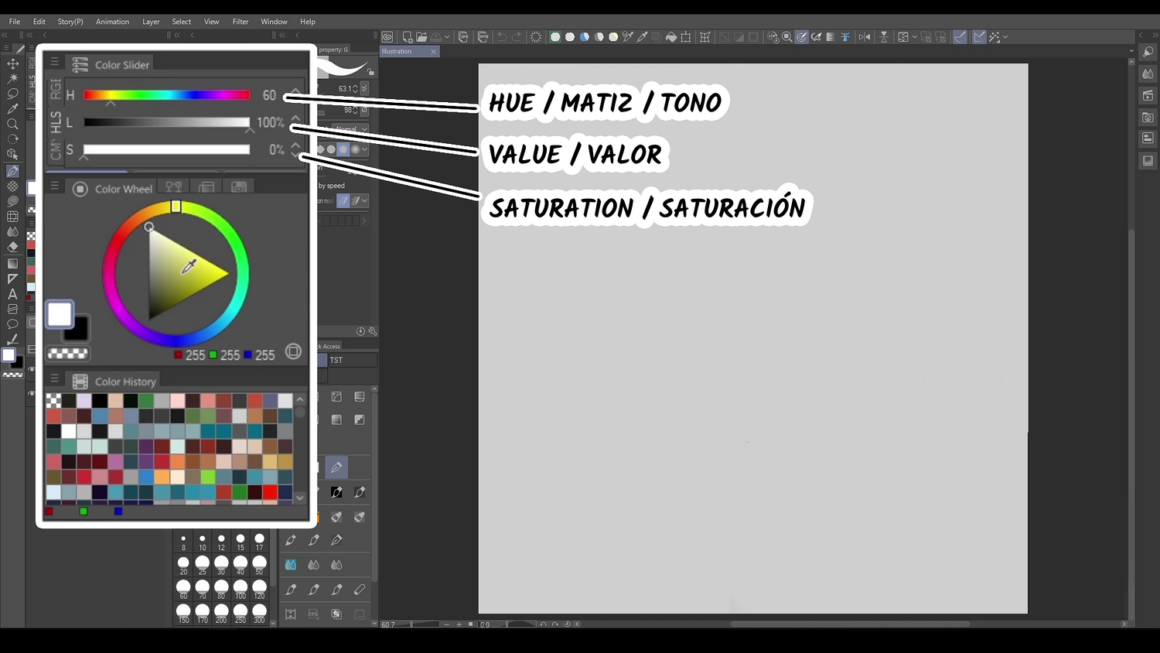Select the Zoom tool in the left tool palette
The width and height of the screenshot is (1160, 653).
(x=12, y=124)
